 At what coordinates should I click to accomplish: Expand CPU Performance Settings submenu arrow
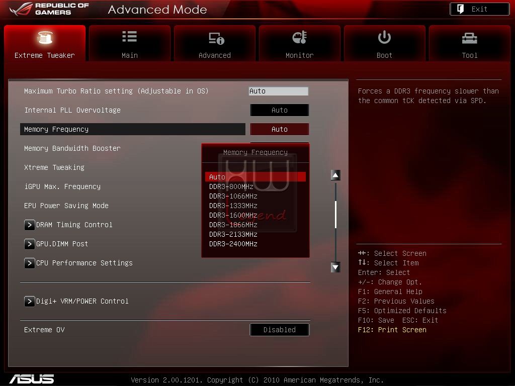29,263
